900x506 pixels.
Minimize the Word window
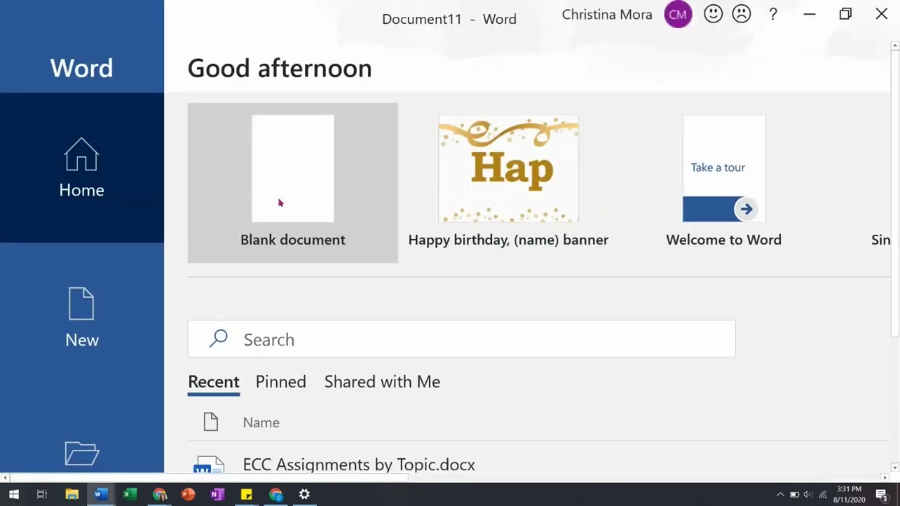point(809,14)
